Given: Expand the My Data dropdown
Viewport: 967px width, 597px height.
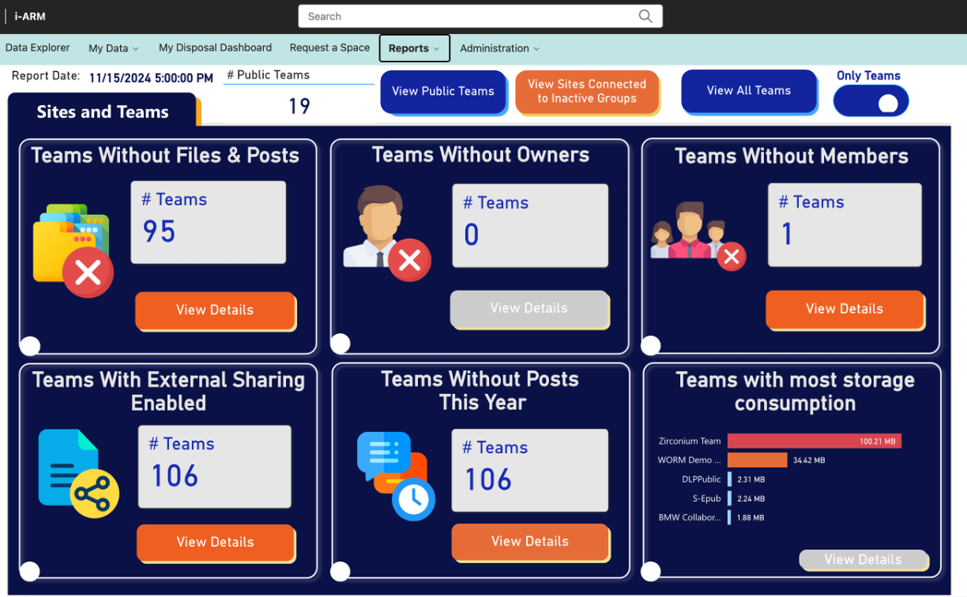Looking at the screenshot, I should (113, 48).
